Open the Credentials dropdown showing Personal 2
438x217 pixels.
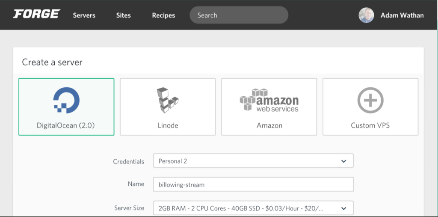pos(253,161)
